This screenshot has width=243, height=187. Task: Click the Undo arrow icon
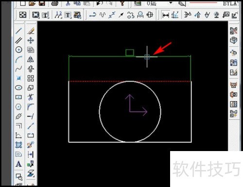pyautogui.click(x=100, y=3)
